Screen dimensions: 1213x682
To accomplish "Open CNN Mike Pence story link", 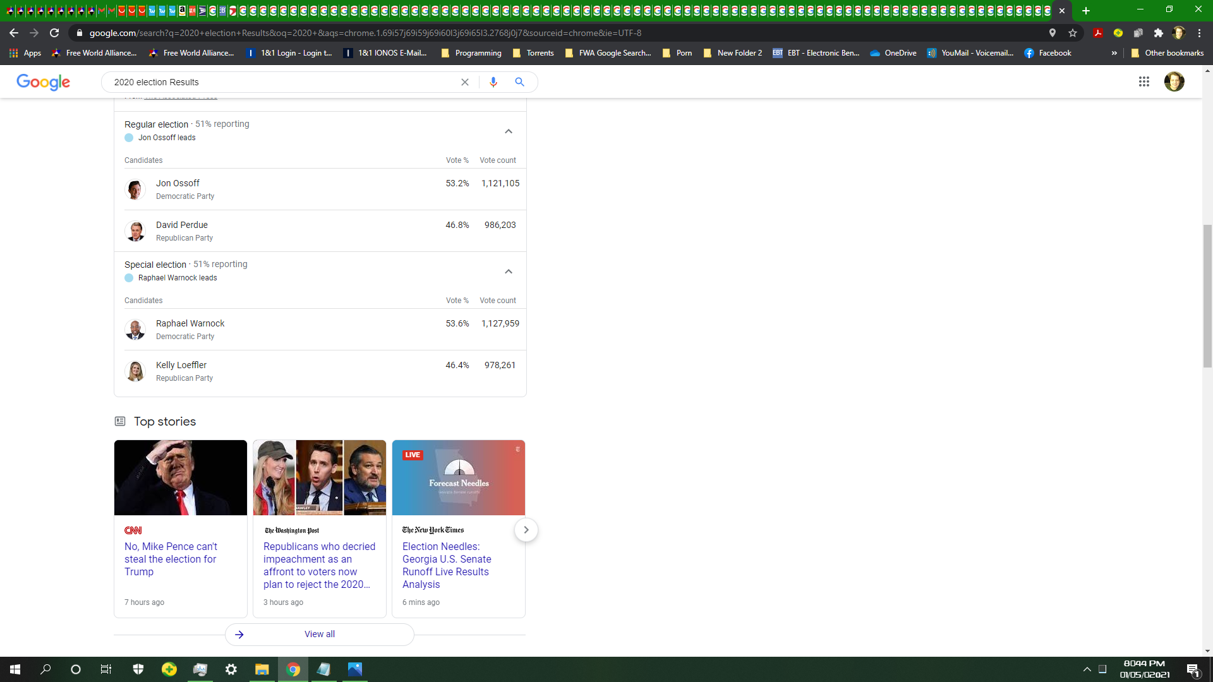I will click(171, 559).
